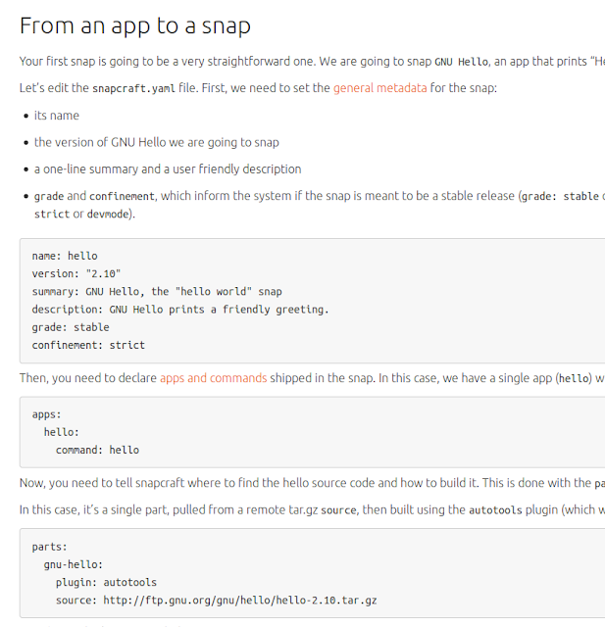Click the 'name: hello' code line
The width and height of the screenshot is (605, 627).
click(x=65, y=256)
